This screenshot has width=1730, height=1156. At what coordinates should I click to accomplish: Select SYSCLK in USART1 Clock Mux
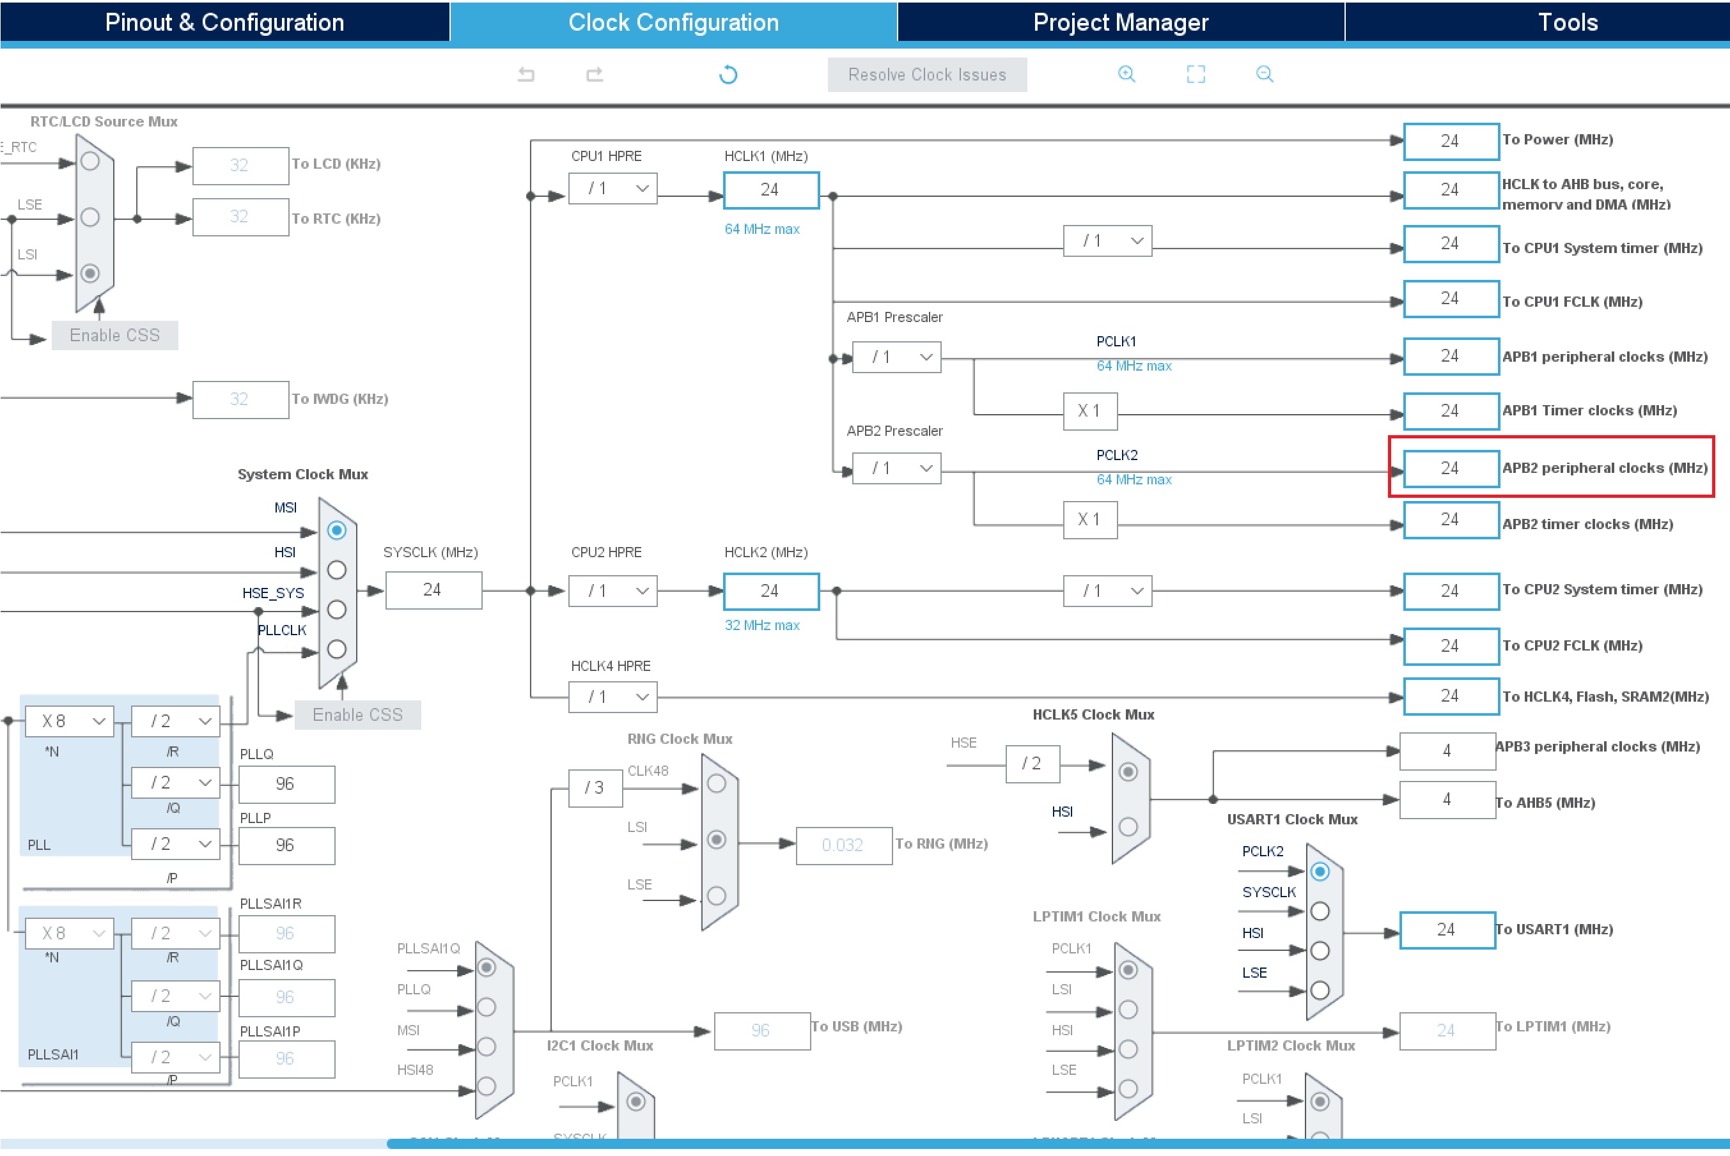pyautogui.click(x=1320, y=911)
